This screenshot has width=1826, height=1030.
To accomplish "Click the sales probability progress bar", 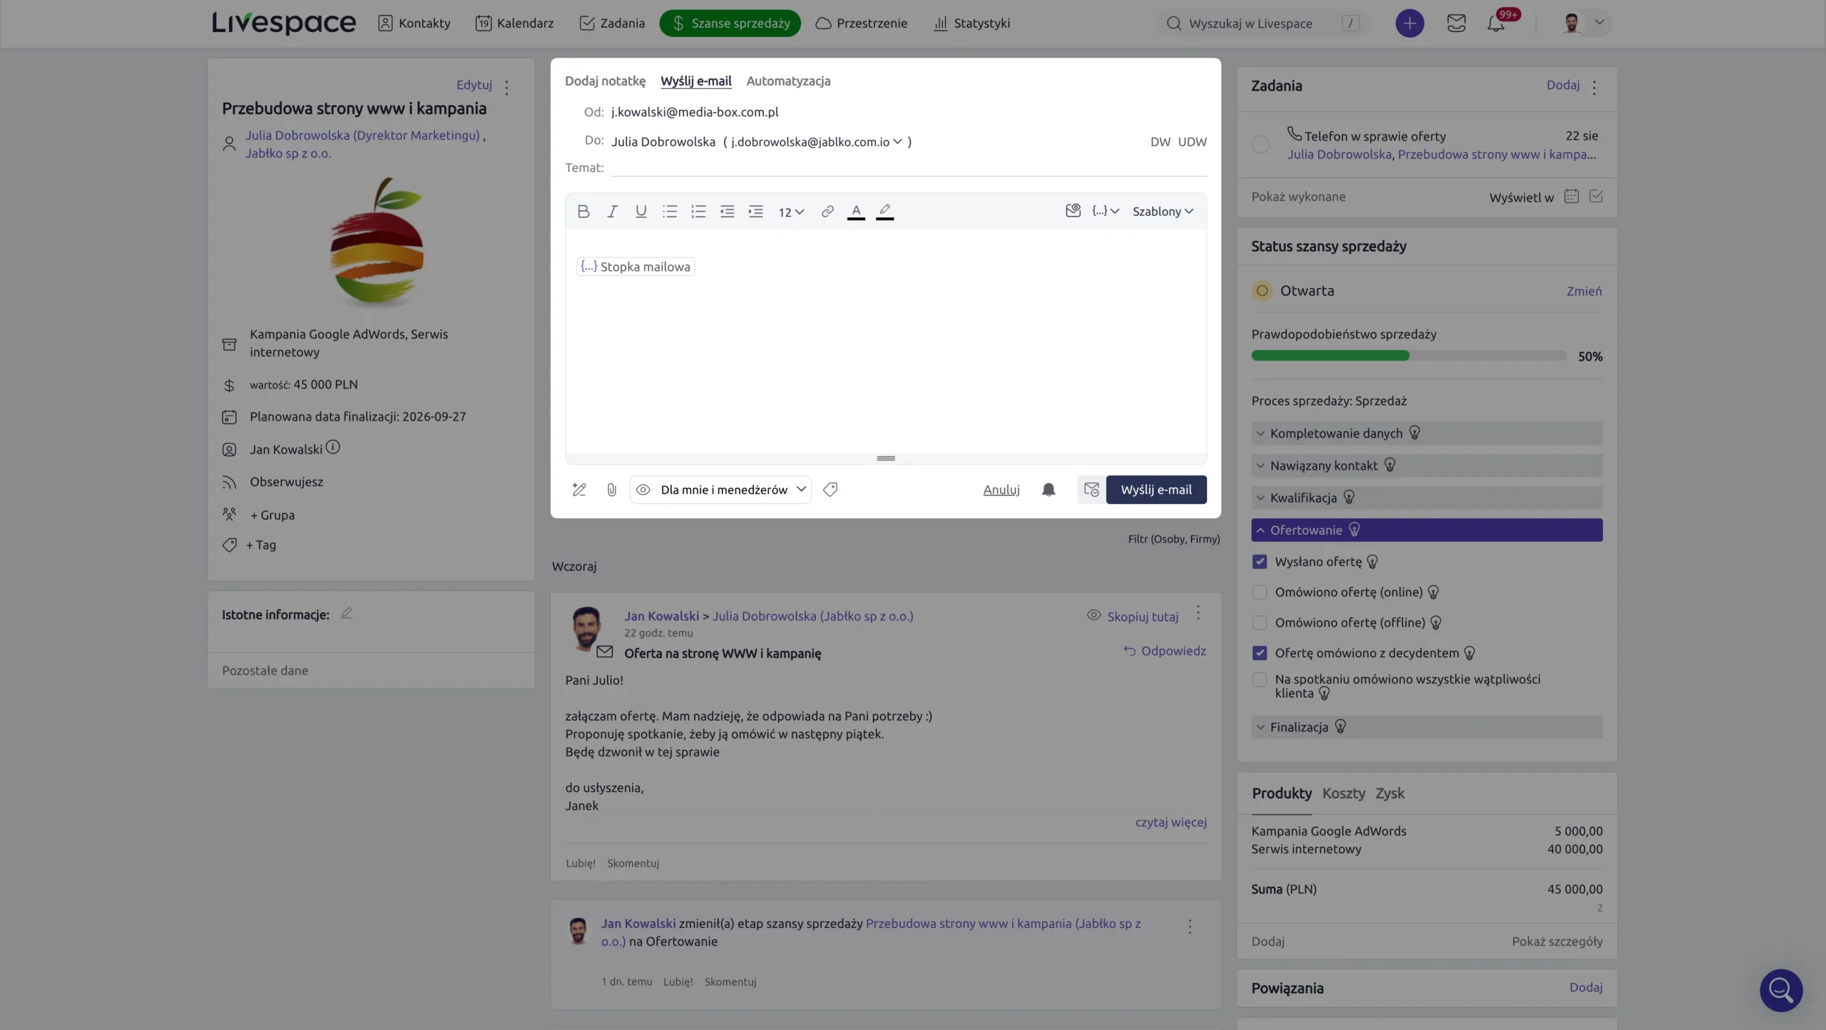I will coord(1409,356).
